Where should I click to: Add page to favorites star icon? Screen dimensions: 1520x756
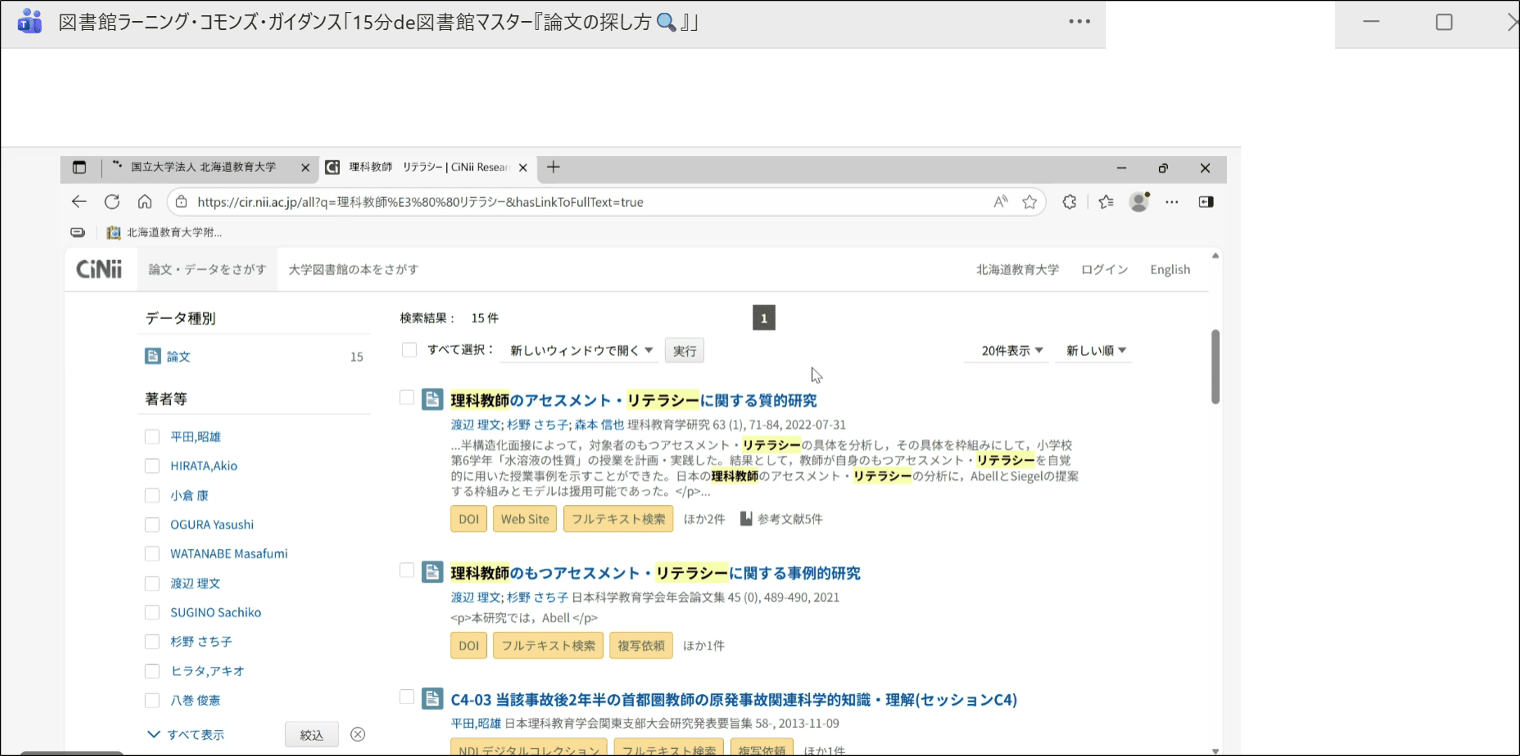click(1030, 202)
